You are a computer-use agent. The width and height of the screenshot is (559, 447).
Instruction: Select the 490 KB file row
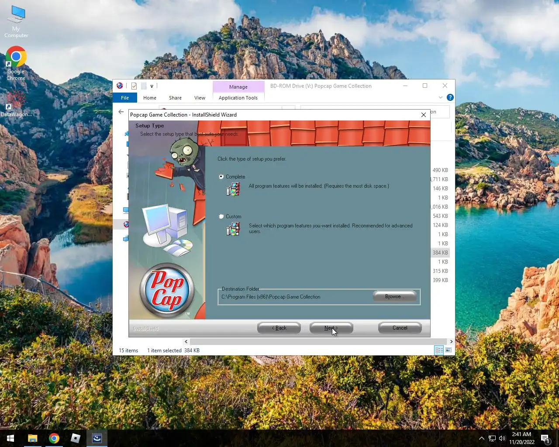point(440,170)
